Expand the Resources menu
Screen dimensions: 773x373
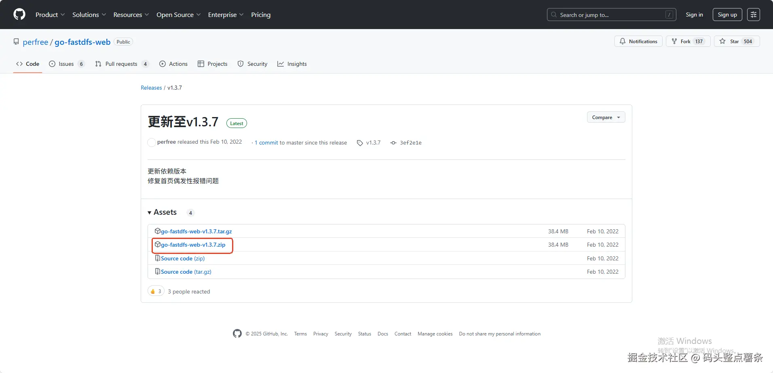coord(131,15)
